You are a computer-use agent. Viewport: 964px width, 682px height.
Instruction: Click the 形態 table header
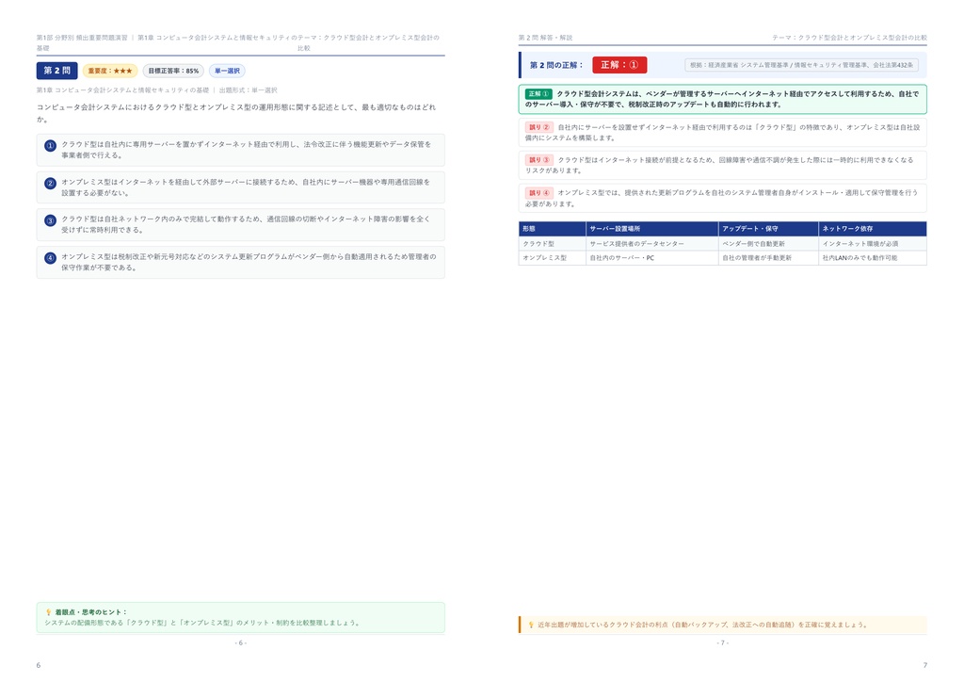pyautogui.click(x=552, y=229)
